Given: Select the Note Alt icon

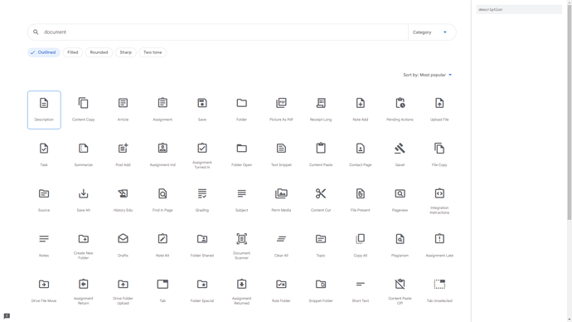Looking at the screenshot, I should coord(162,238).
